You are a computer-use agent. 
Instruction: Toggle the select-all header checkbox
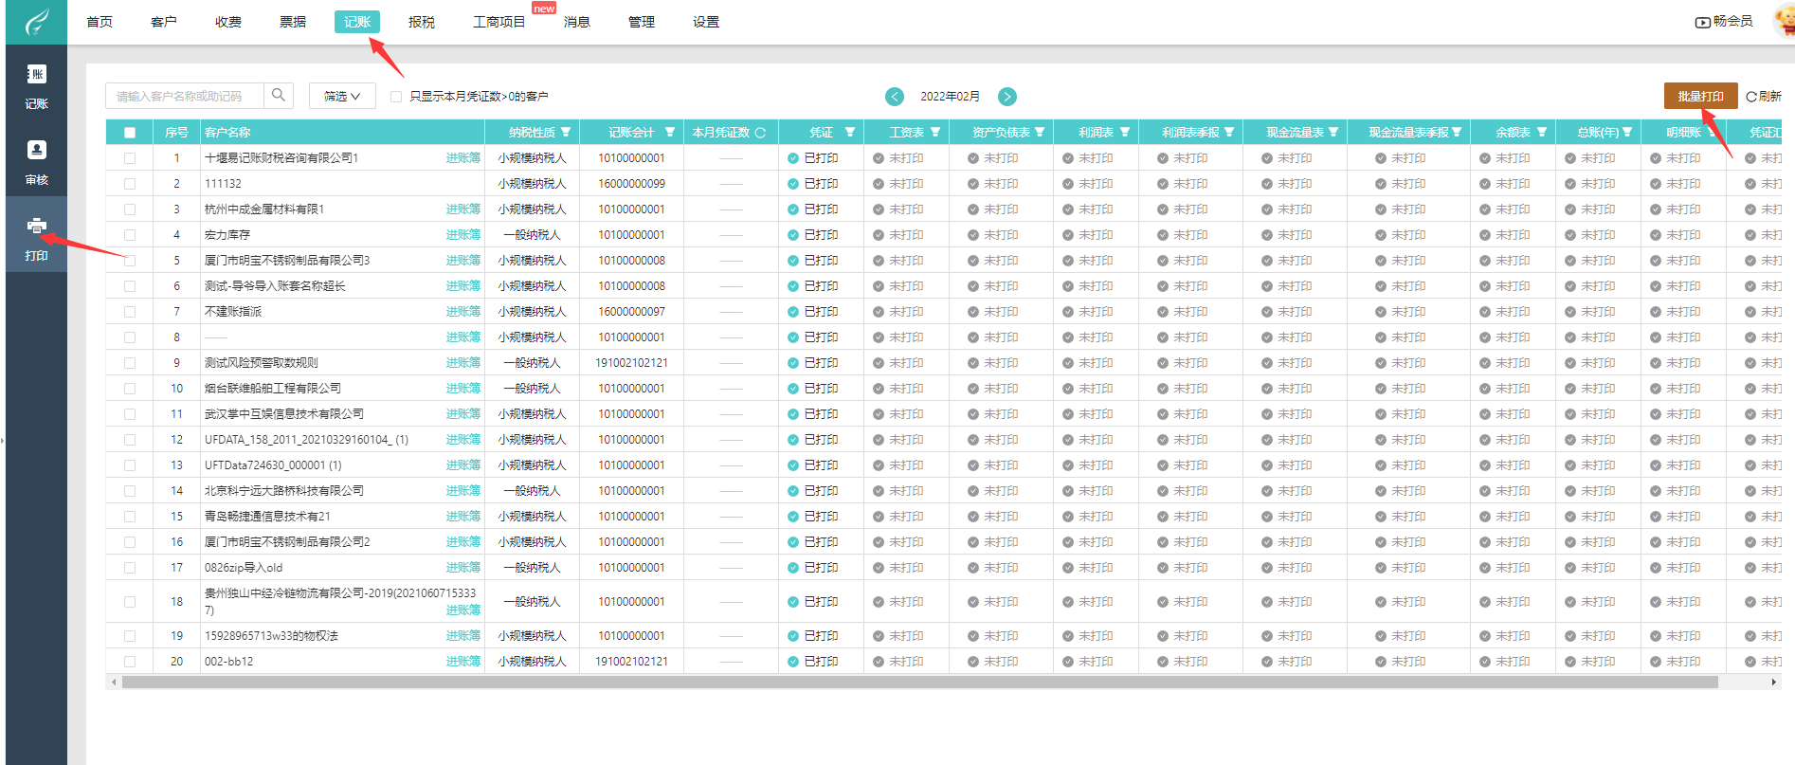point(130,133)
